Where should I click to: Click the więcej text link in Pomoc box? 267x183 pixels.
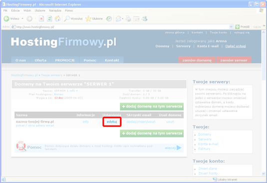pos(170,148)
